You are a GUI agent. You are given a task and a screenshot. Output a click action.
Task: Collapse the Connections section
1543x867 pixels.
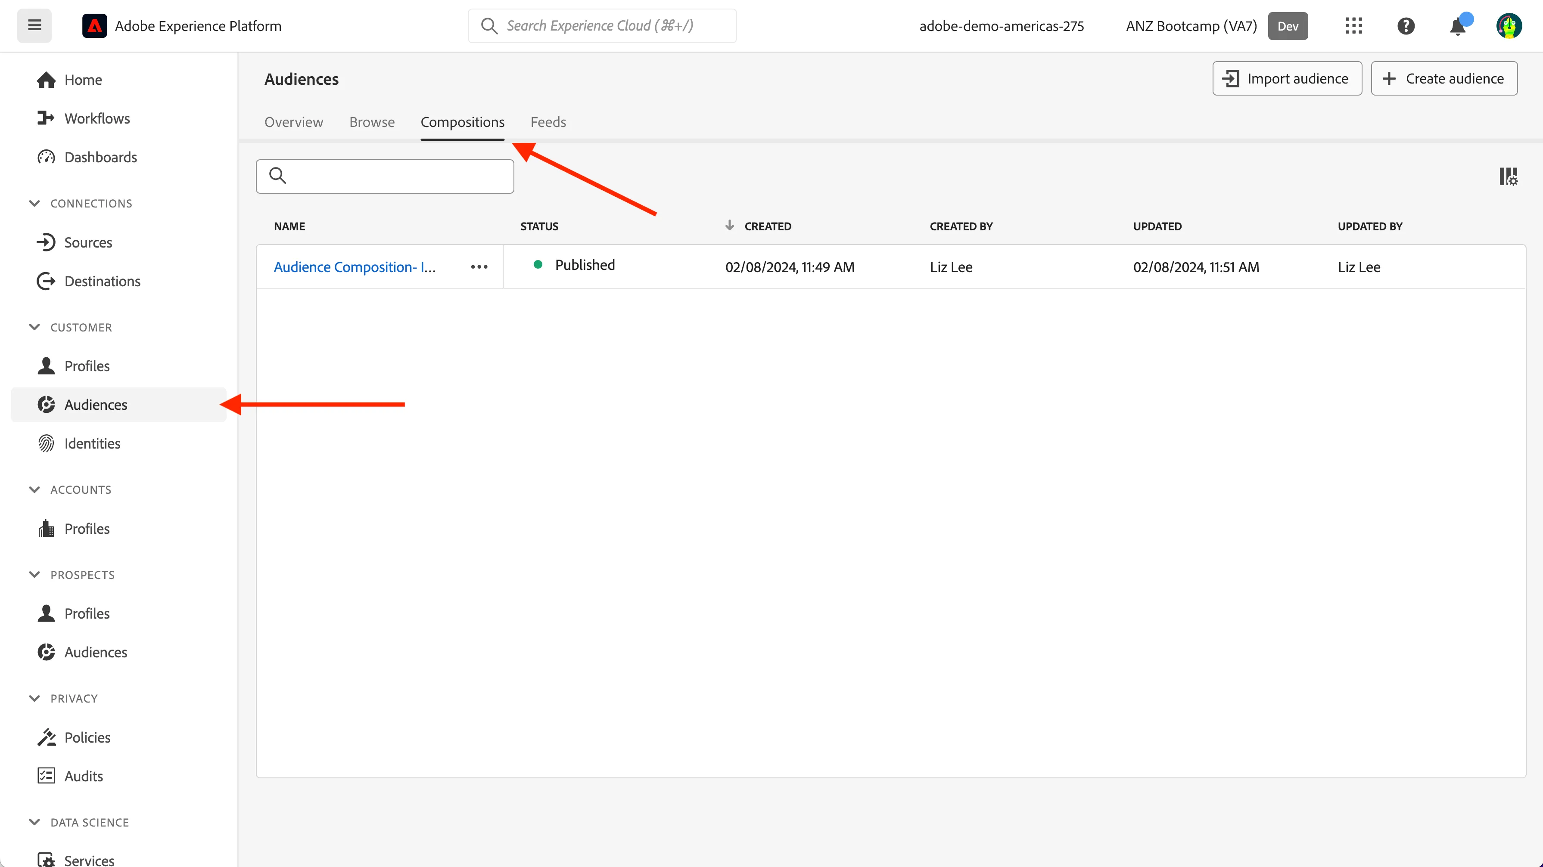pyautogui.click(x=35, y=204)
